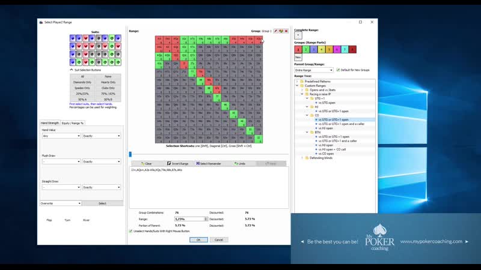Open the Straight Draw dropdown
The width and height of the screenshot is (481, 270).
point(61,187)
